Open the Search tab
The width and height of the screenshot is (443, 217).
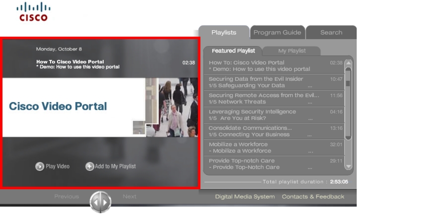[x=331, y=33]
